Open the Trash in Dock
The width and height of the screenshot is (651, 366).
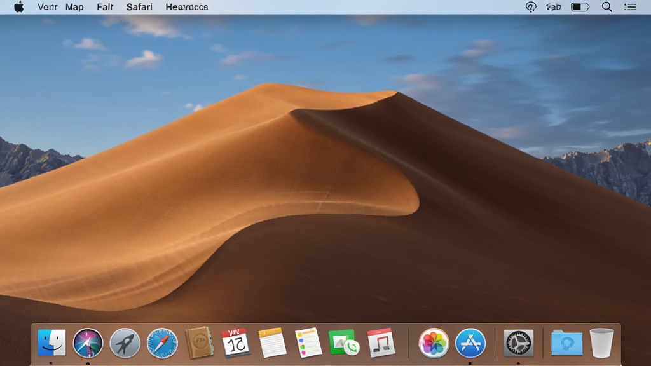pyautogui.click(x=601, y=342)
